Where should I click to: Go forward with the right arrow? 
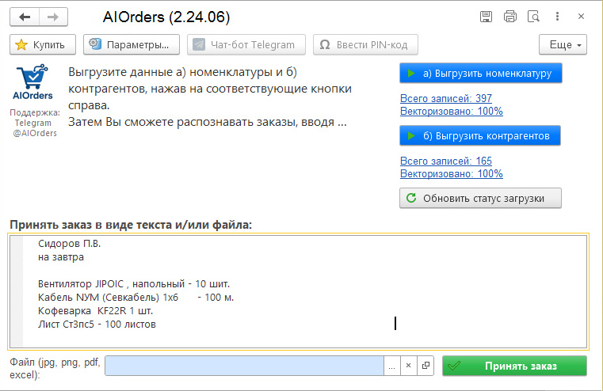[53, 17]
